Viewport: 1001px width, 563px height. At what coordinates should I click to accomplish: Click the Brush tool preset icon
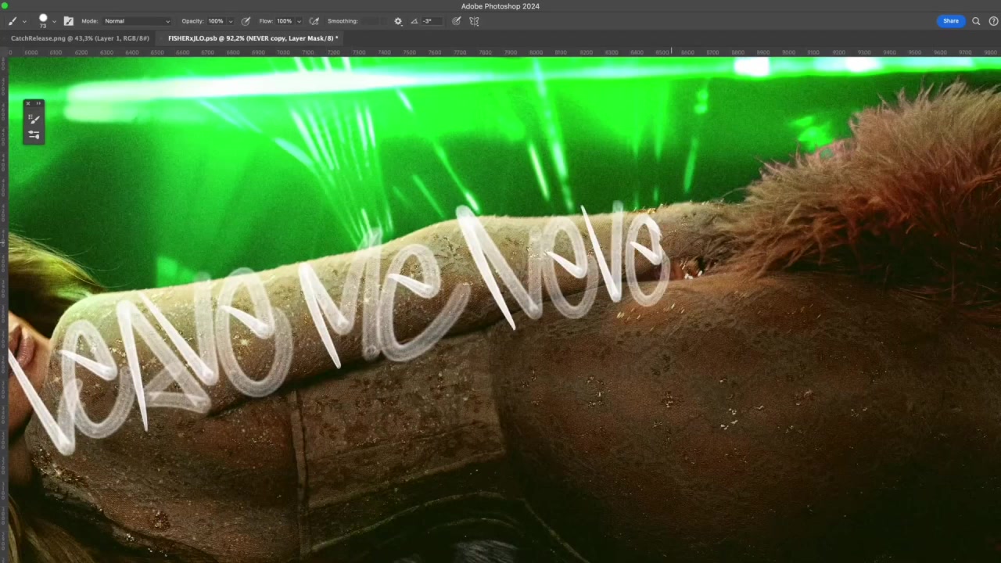click(x=13, y=21)
